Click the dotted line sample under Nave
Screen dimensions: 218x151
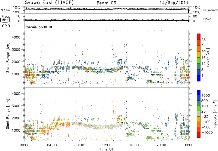coord(207,22)
